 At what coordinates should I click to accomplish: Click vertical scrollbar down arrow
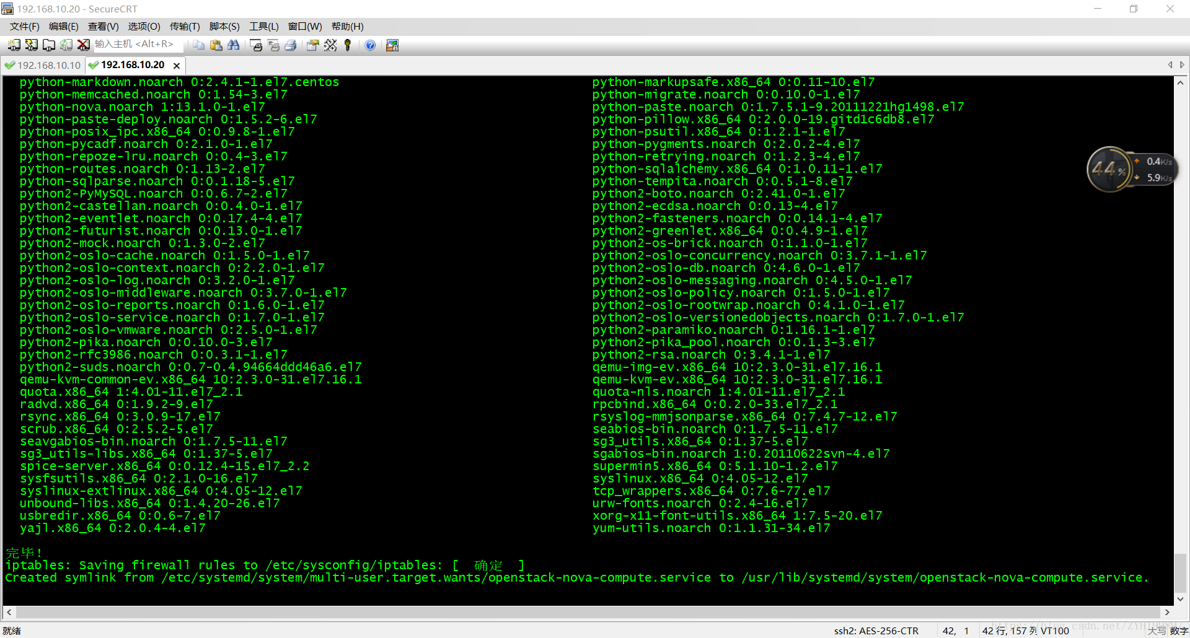tap(1180, 599)
